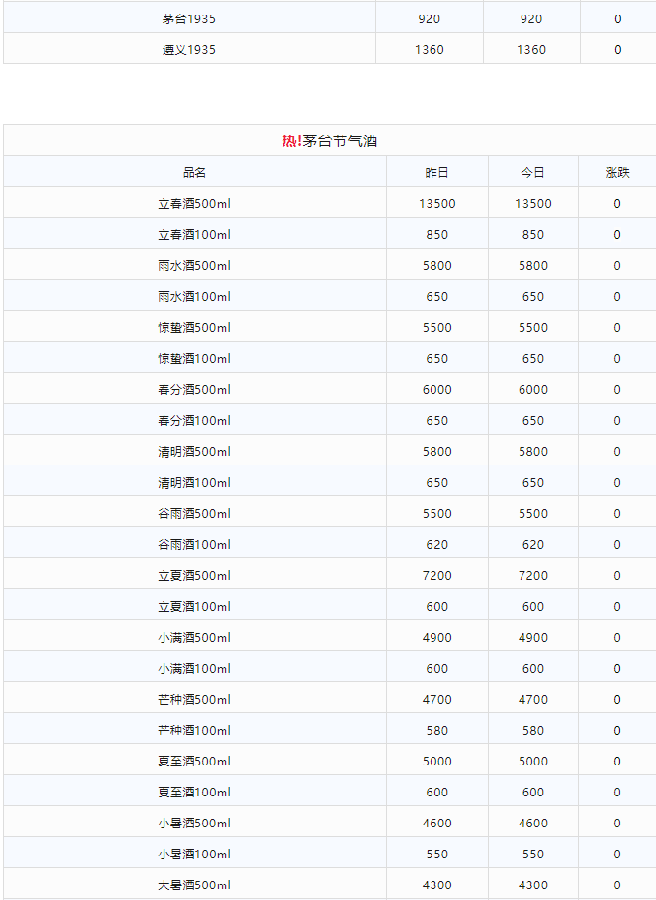
Task: Click 立春酒500ml today price 13500
Action: pos(532,204)
